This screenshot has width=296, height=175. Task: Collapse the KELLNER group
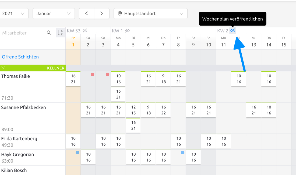(3, 68)
